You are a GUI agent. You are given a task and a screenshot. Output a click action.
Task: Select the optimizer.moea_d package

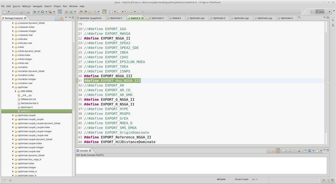[x=27, y=171]
